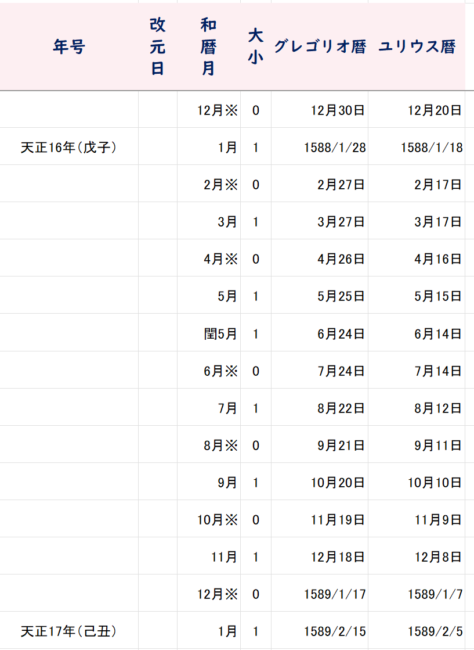
Task: Select the 1588/1/18 Julian date cell
Action: click(x=417, y=147)
